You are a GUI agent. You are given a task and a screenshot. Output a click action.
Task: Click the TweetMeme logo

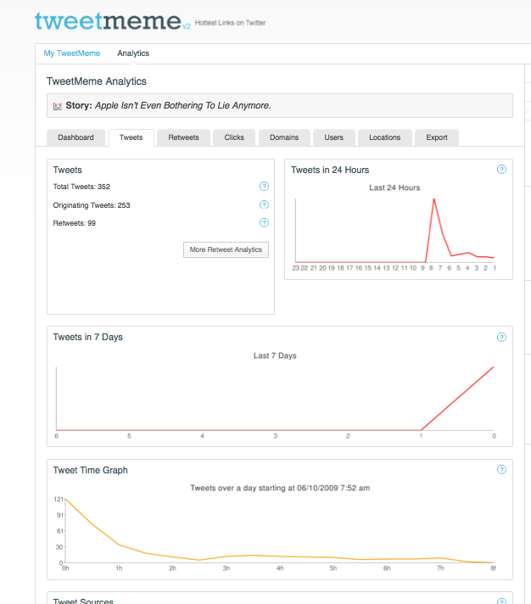[x=108, y=21]
